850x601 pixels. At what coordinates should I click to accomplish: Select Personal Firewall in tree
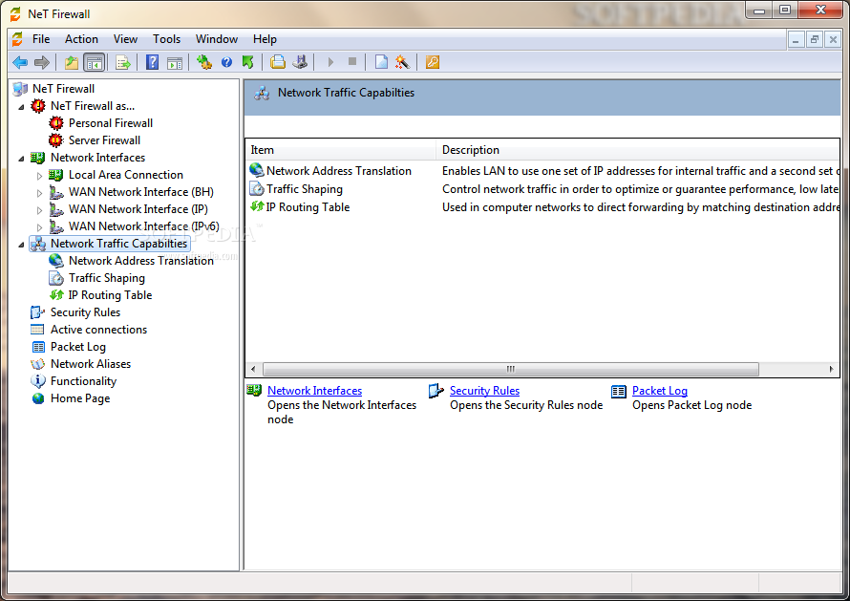click(111, 123)
